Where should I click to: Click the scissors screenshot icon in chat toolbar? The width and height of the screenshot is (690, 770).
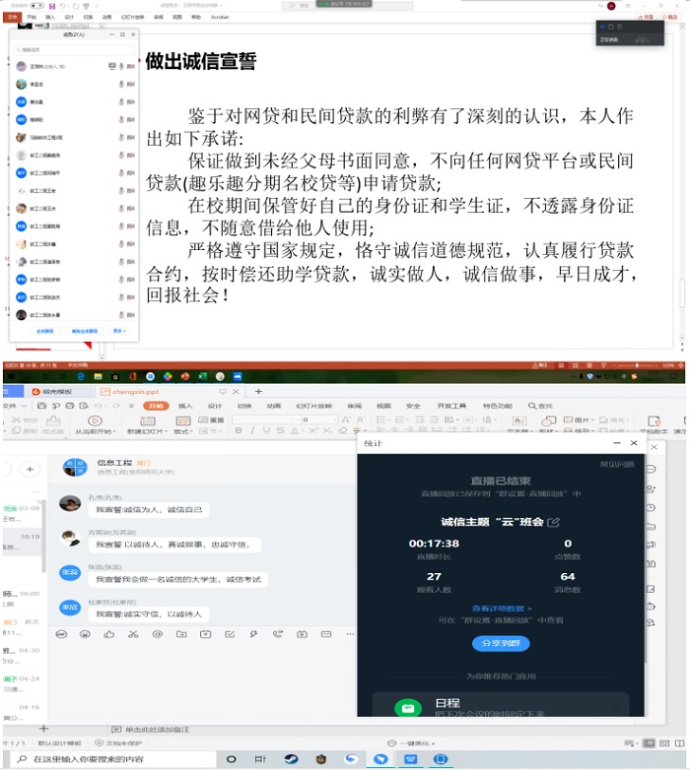132,633
